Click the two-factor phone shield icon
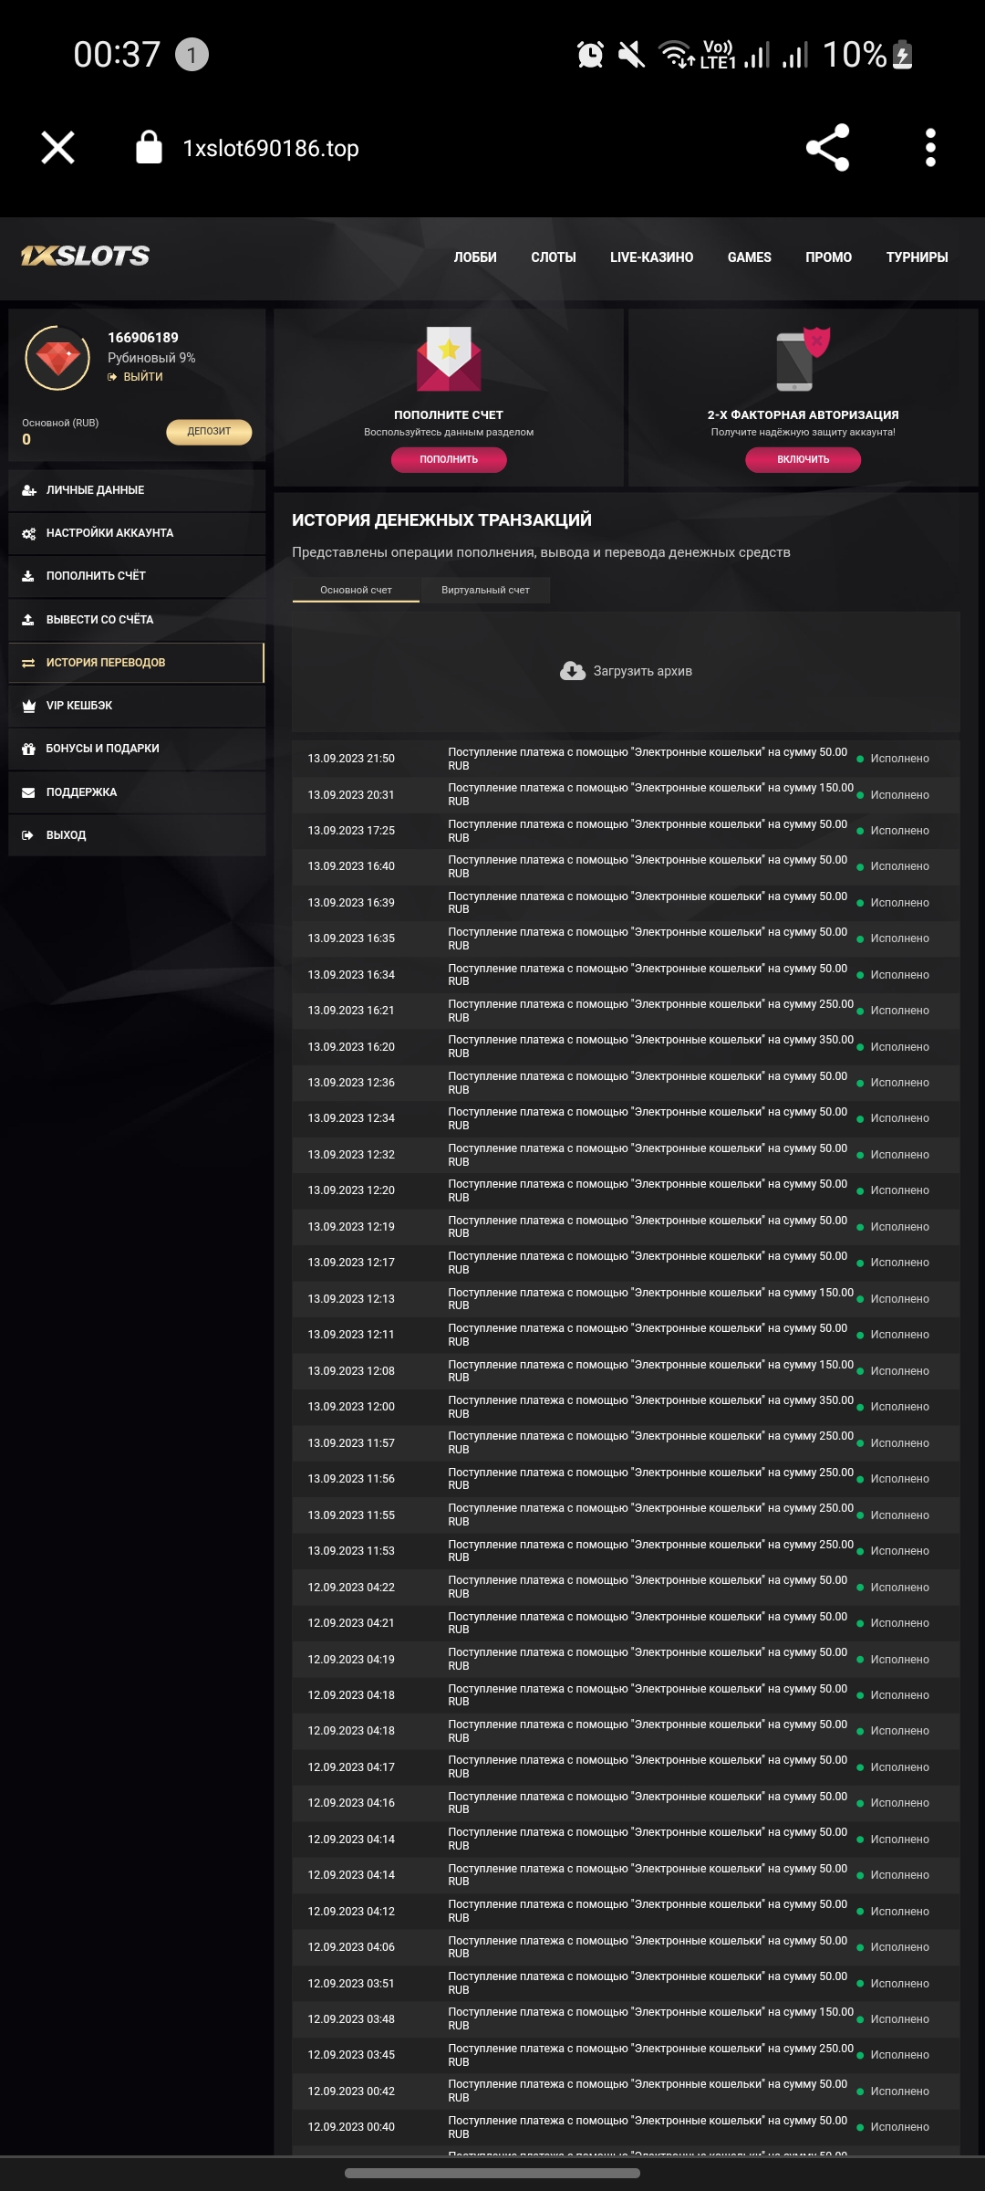 (x=803, y=359)
